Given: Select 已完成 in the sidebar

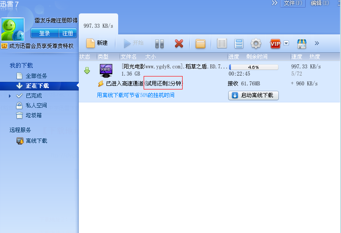Looking at the screenshot, I should click(x=34, y=96).
